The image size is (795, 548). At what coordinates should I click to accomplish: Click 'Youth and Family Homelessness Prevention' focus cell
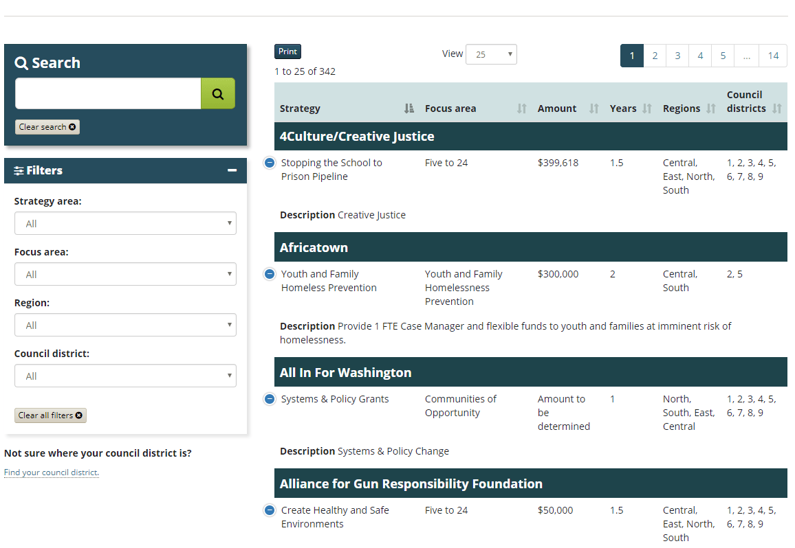click(464, 288)
